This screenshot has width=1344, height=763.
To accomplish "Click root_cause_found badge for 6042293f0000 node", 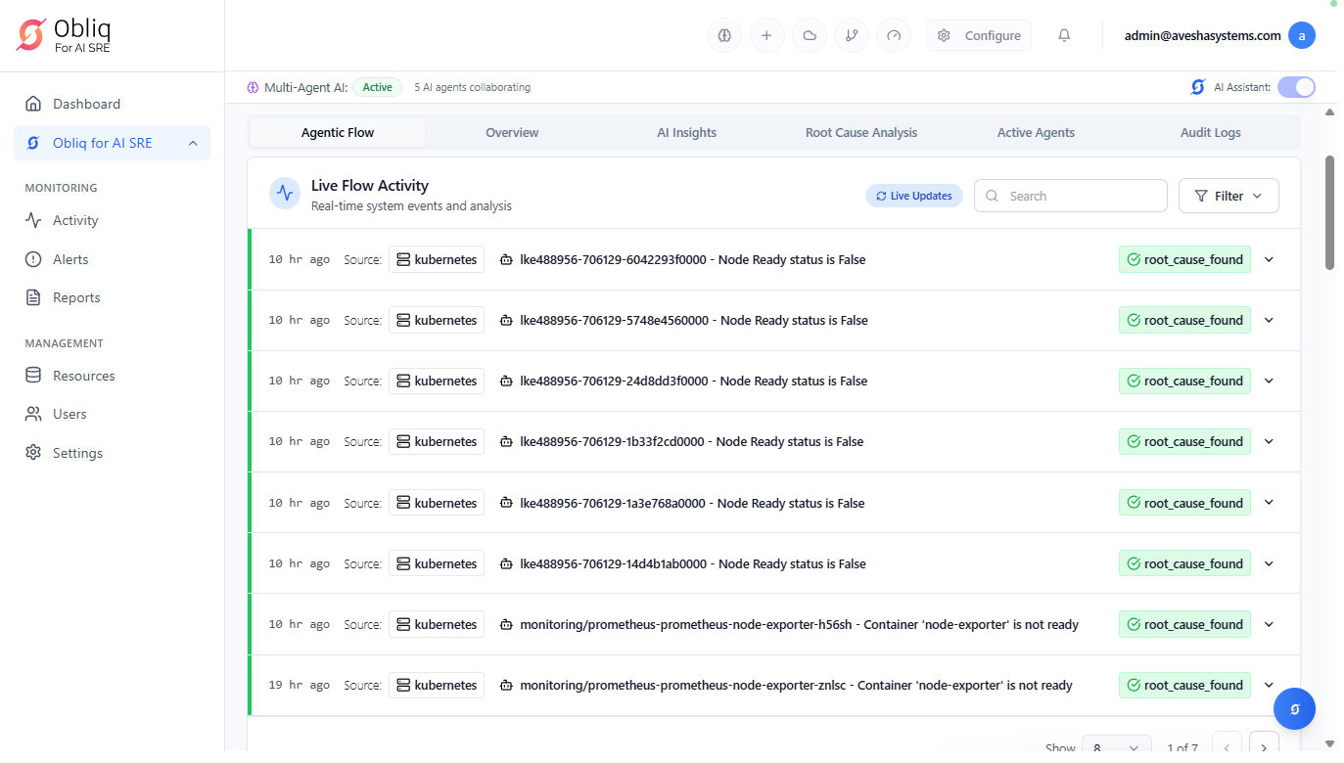I will 1184,259.
